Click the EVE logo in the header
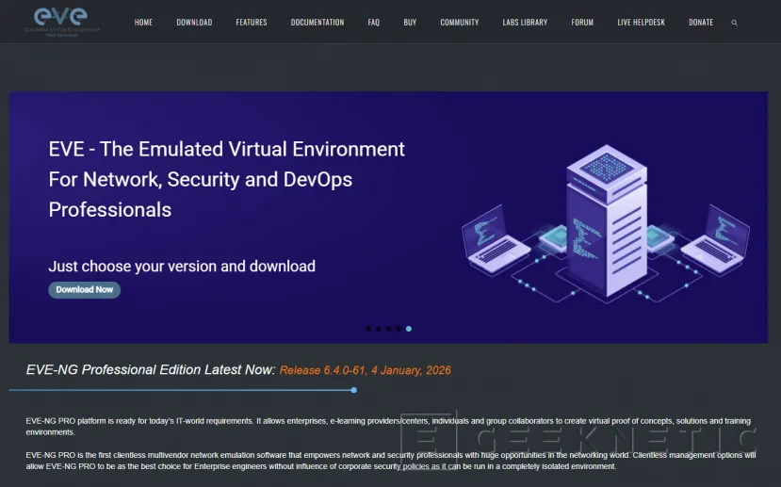The height and width of the screenshot is (487, 781). coord(62,20)
